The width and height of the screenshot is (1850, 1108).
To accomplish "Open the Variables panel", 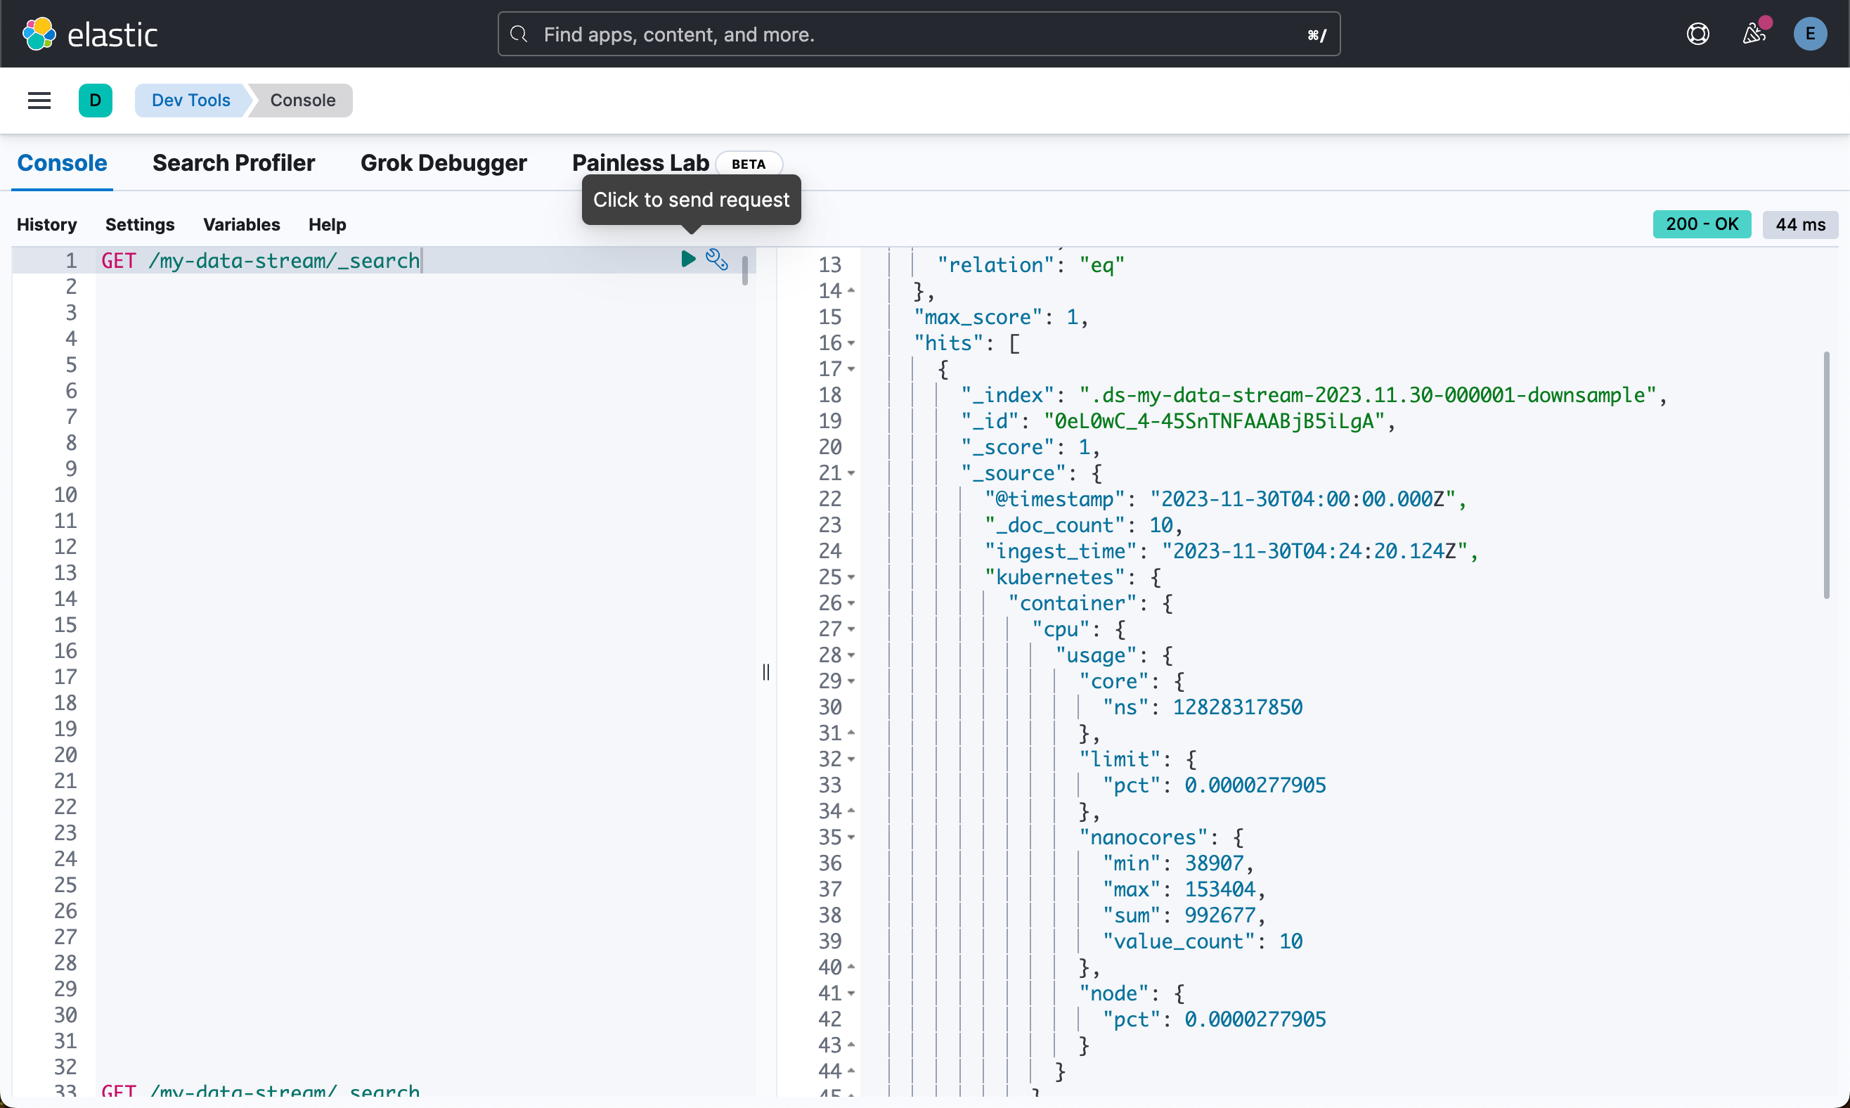I will (x=241, y=224).
